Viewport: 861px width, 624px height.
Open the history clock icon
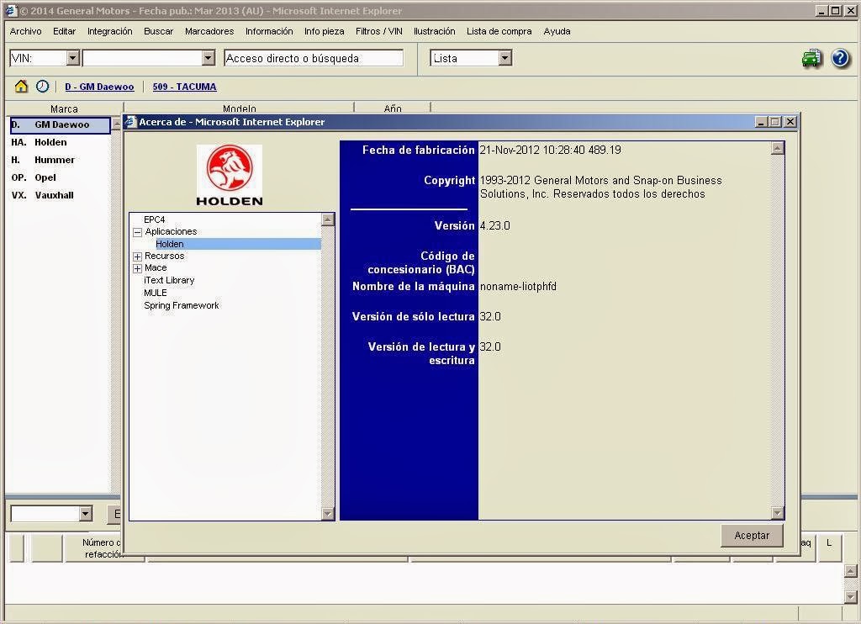click(42, 87)
